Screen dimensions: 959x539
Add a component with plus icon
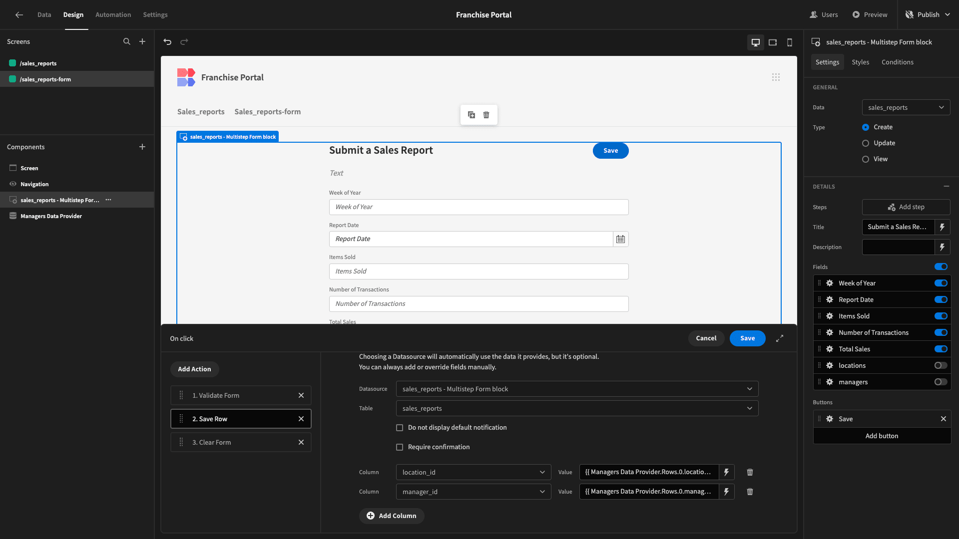[x=142, y=147]
